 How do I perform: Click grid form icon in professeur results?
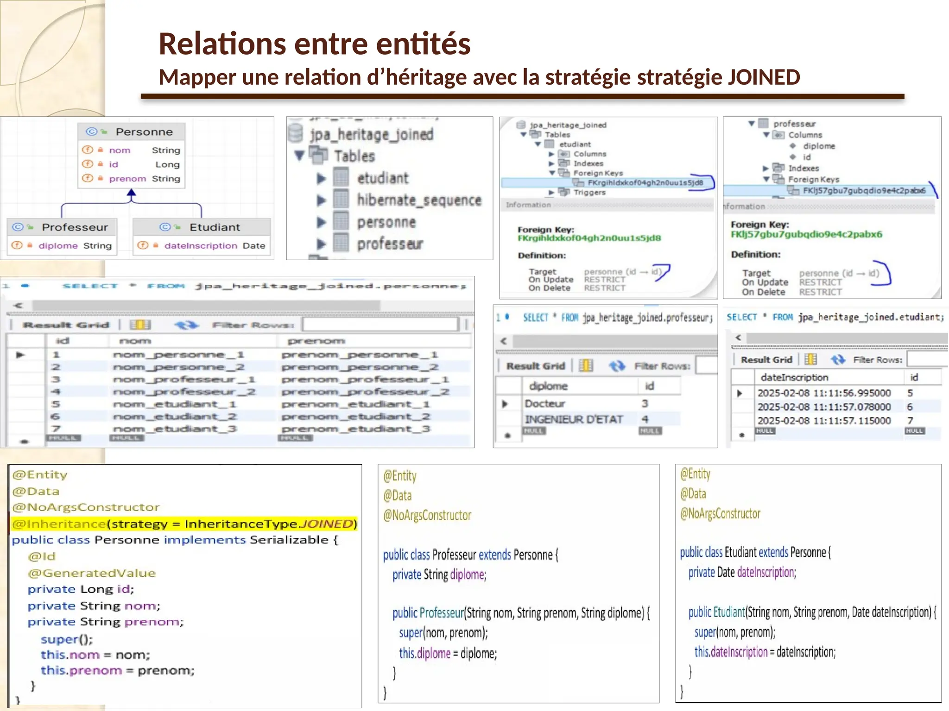tap(586, 366)
